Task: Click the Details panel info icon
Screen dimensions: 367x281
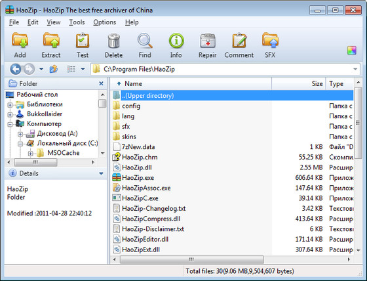Action: tap(12, 173)
